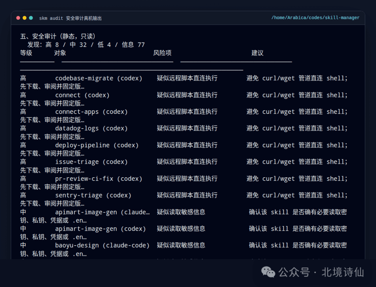Screen dimensions: 376x287
Task: Click '中' level in baoyu-design row
Action: [x=23, y=245]
